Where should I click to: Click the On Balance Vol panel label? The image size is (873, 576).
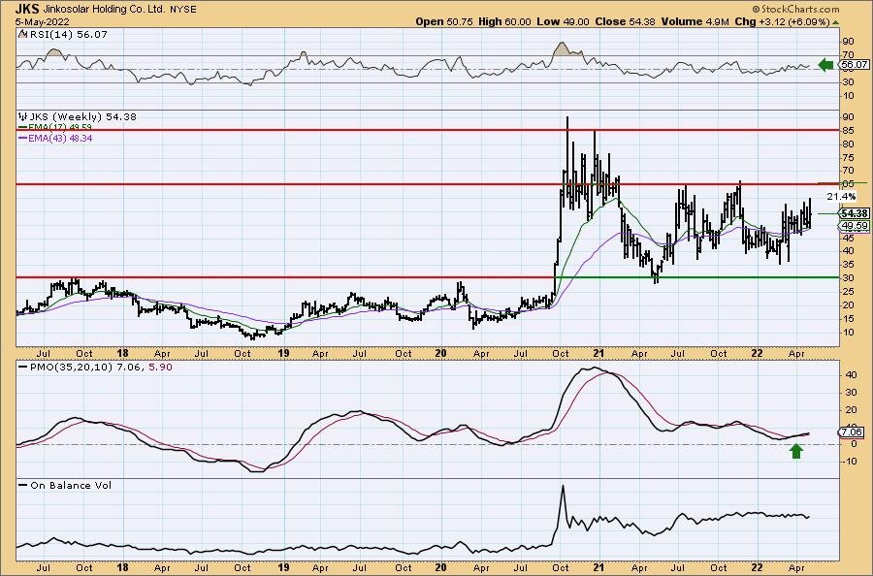coord(71,485)
